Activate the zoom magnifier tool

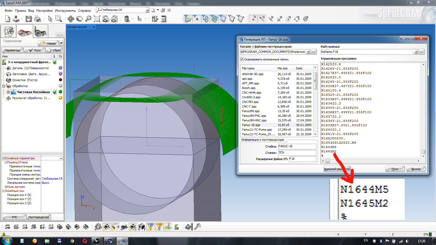click(88, 19)
